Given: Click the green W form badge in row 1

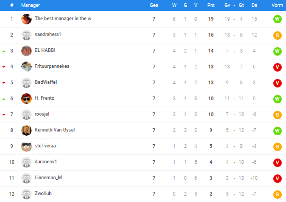Looking at the screenshot, I should (277, 19).
